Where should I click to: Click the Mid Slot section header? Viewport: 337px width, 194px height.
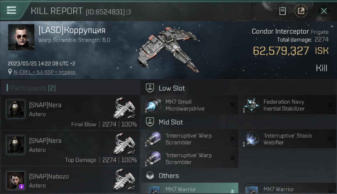171,122
